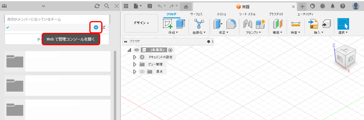
Task: Open the user profile avatar
Action: [x=356, y=6]
